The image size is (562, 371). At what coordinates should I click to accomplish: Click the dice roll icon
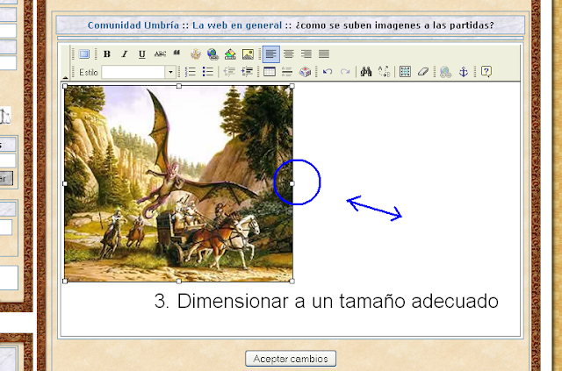305,72
